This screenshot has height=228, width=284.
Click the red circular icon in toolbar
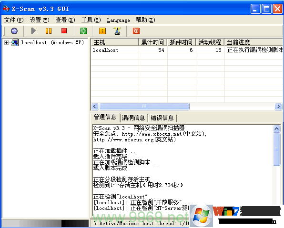point(136,31)
